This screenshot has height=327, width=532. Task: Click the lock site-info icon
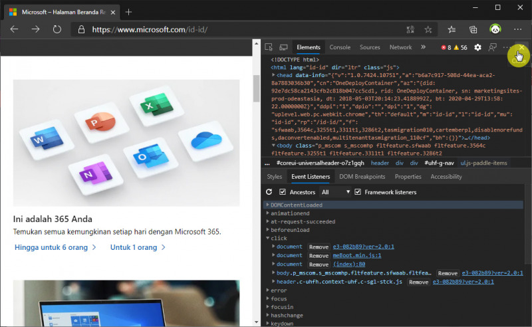pyautogui.click(x=81, y=29)
